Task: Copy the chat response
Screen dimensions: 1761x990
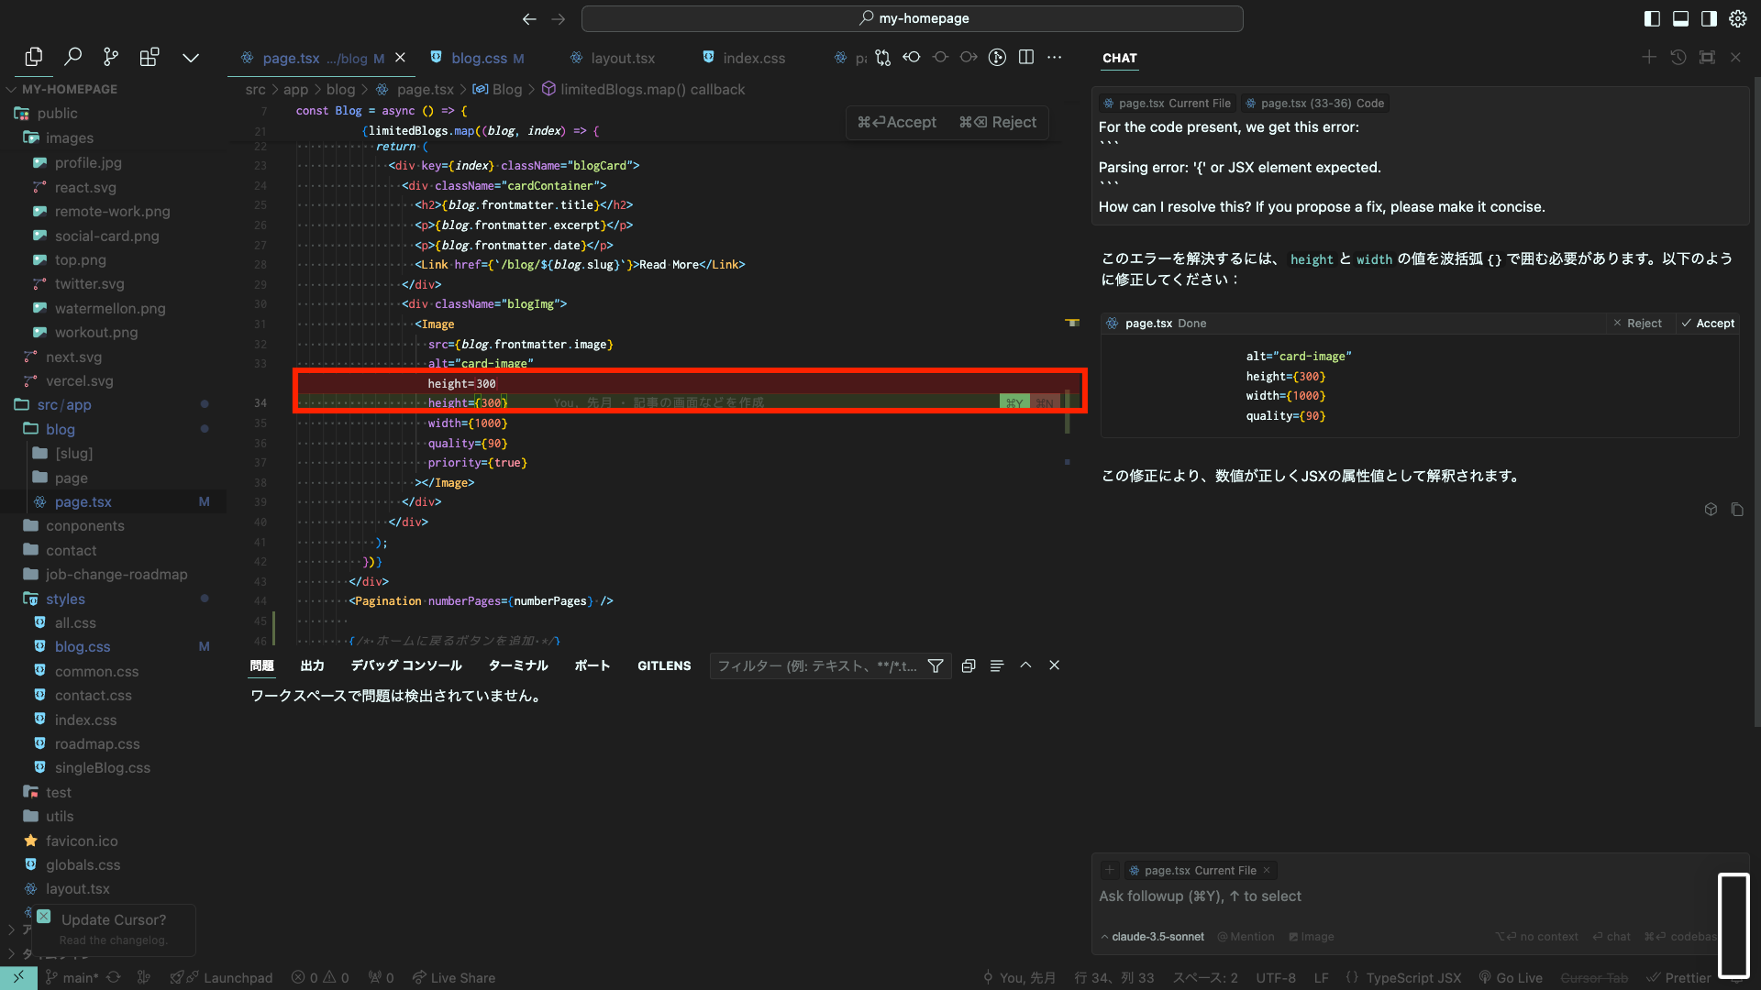Action: click(x=1737, y=510)
